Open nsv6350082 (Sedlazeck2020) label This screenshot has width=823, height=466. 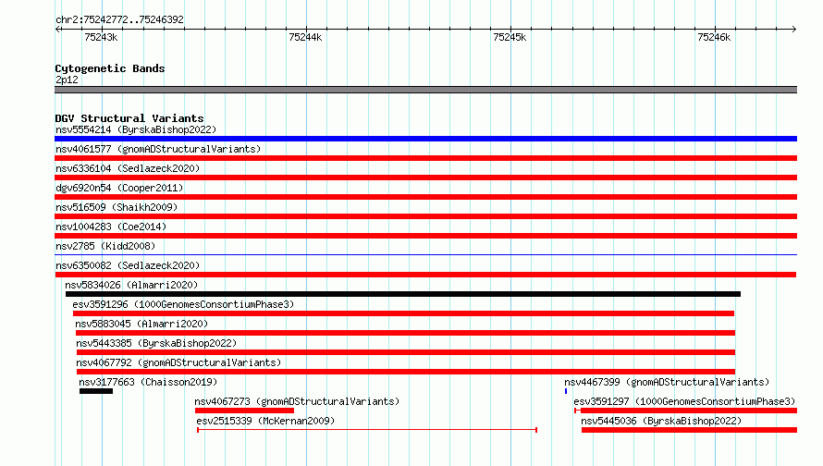(128, 265)
